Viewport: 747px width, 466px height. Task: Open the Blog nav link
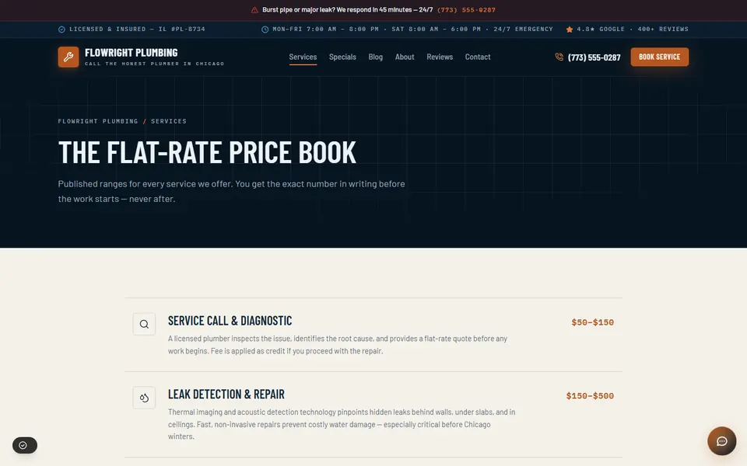point(375,57)
